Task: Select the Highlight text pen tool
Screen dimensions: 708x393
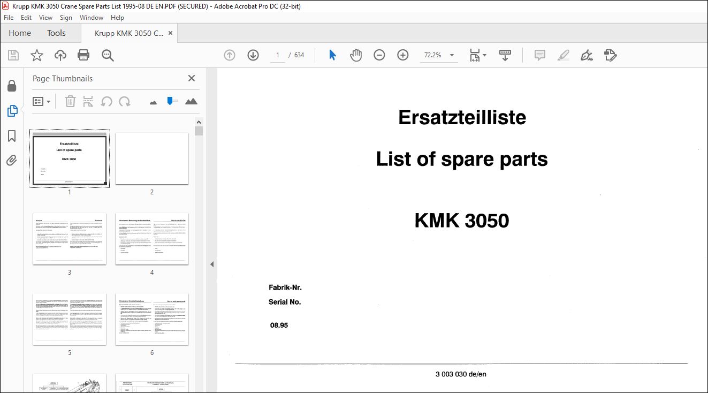Action: tap(563, 55)
